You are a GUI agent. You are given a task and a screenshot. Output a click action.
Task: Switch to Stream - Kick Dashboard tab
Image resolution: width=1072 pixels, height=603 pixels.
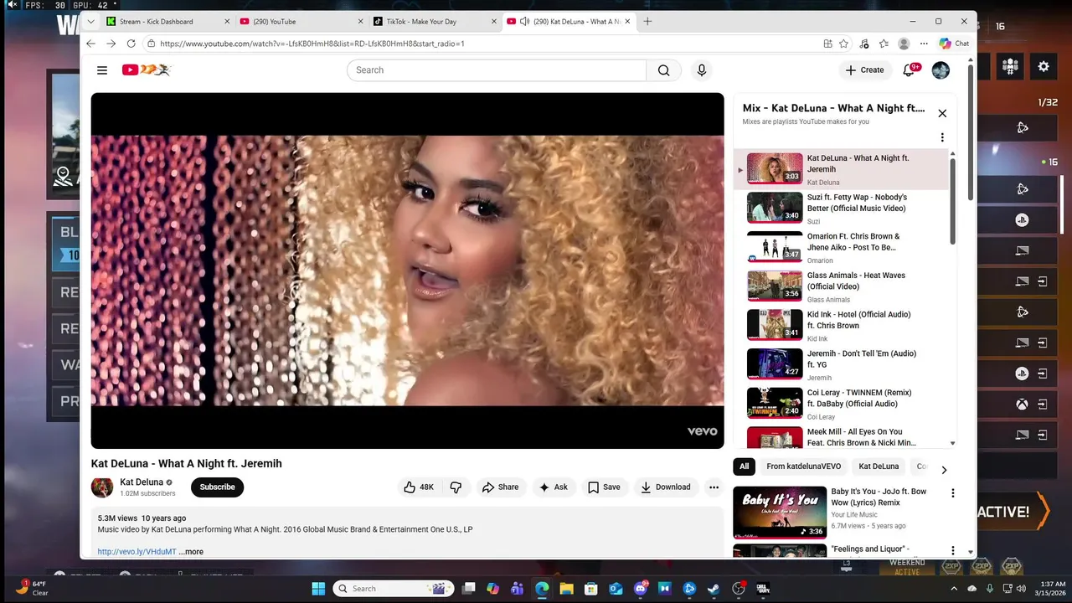click(x=167, y=22)
